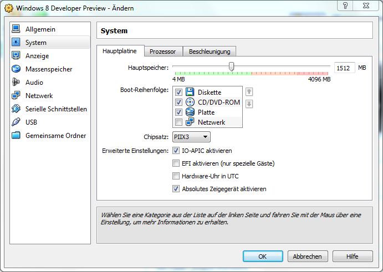Image resolution: width=383 pixels, height=272 pixels.
Task: Click the System chip icon in sidebar
Action: tap(16, 42)
